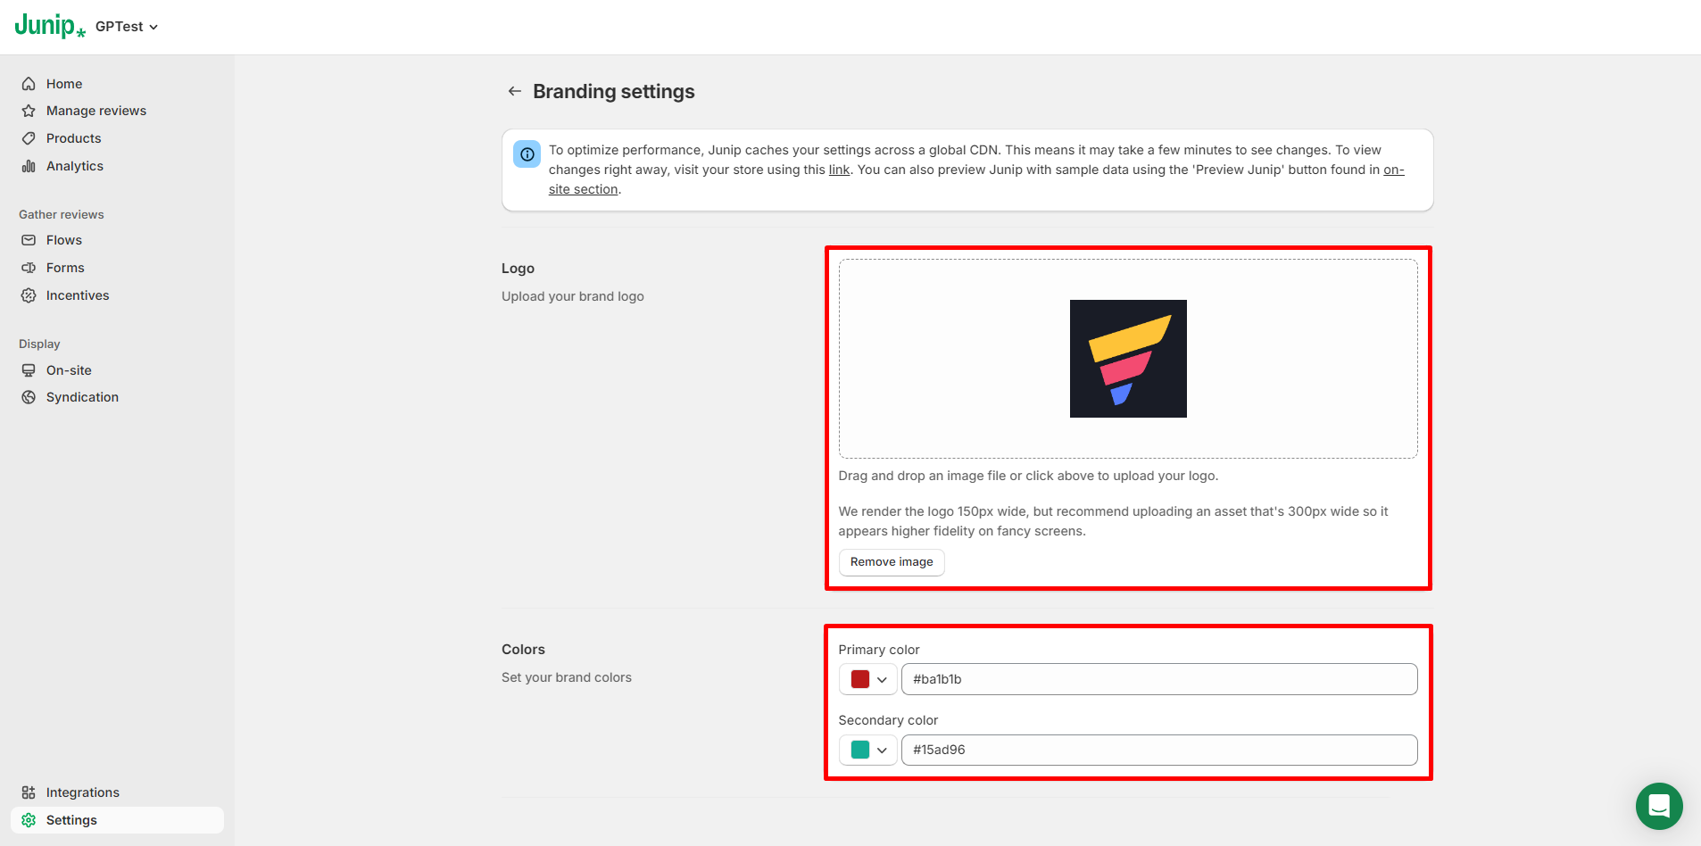Click the Home house icon
This screenshot has width=1701, height=846.
coord(29,84)
